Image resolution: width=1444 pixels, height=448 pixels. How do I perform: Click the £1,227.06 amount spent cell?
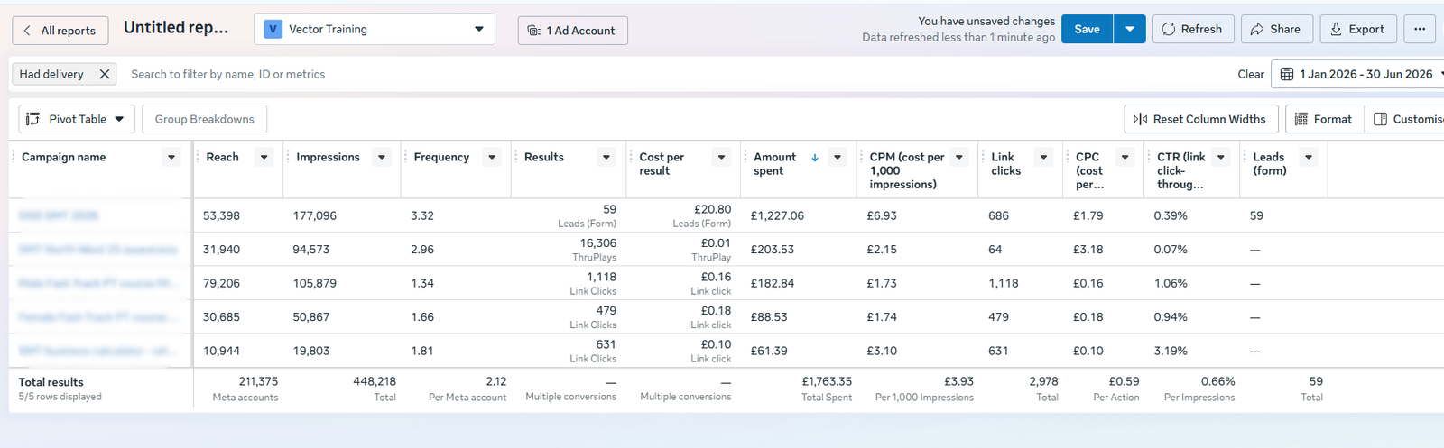(777, 215)
